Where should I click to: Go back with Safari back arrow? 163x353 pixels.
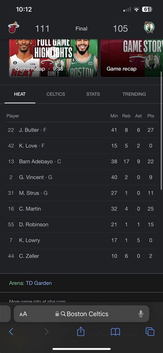click(11, 332)
